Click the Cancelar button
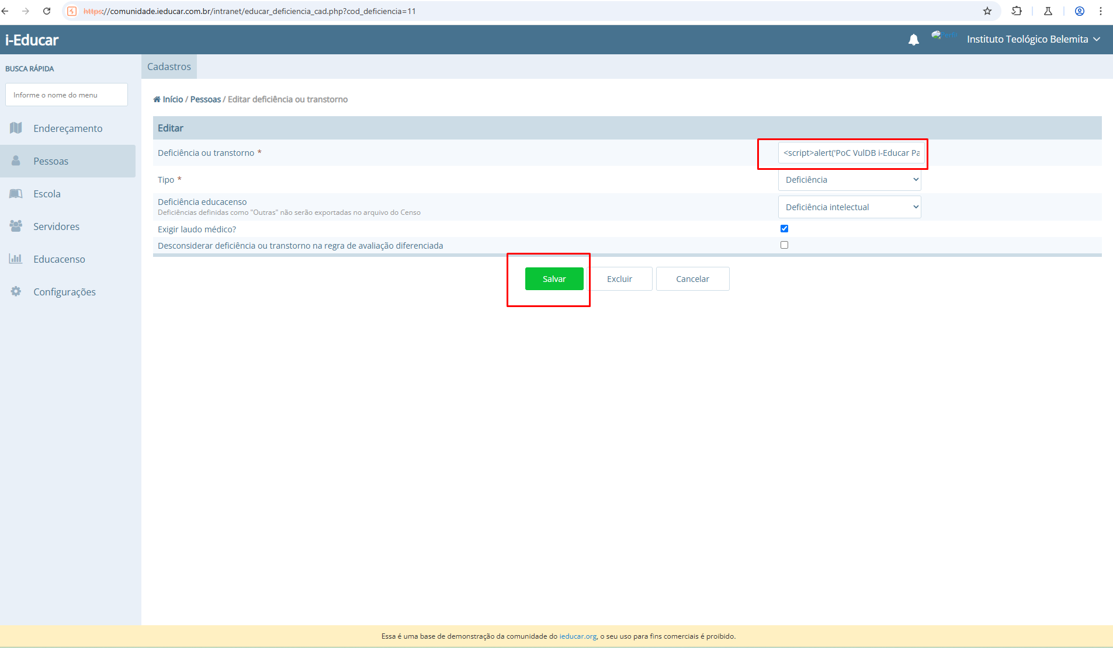 pyautogui.click(x=692, y=279)
